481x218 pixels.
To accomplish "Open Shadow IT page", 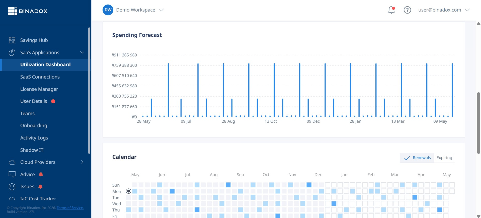I will pos(32,150).
